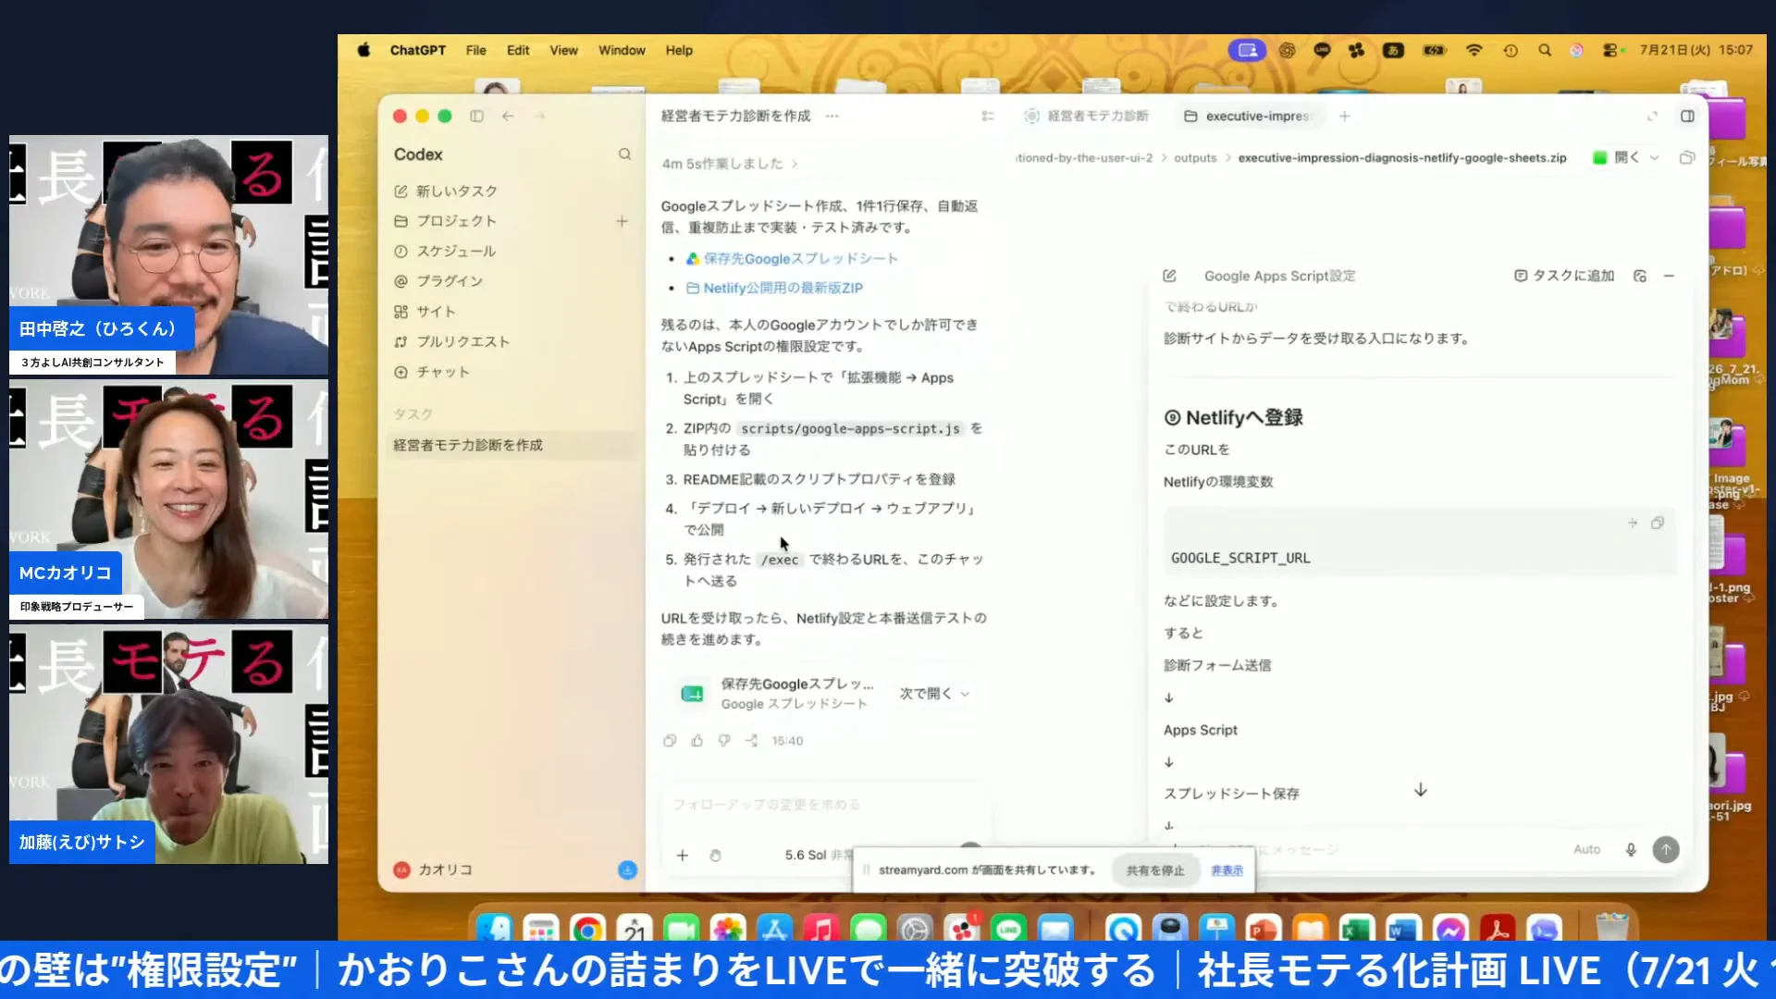Open the View menu in the menu bar
Screen dimensions: 1776x999
click(x=563, y=50)
